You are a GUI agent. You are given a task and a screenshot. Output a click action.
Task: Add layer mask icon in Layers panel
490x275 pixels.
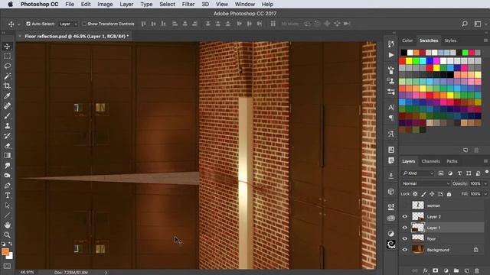point(436,270)
